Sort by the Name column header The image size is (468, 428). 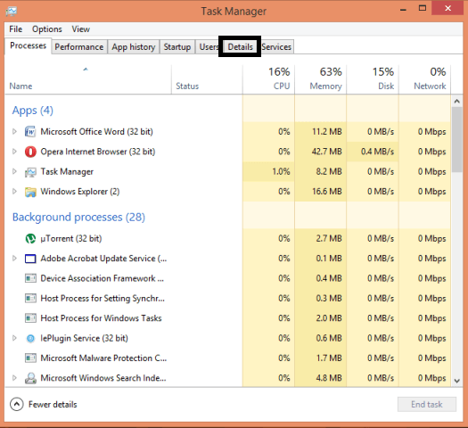(87, 79)
